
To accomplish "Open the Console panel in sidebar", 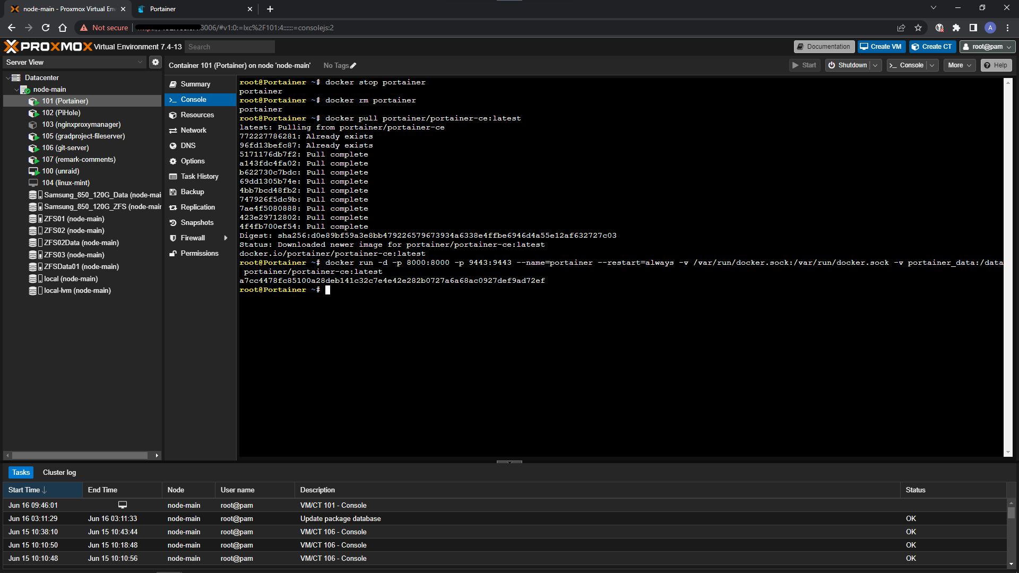I will pyautogui.click(x=200, y=99).
